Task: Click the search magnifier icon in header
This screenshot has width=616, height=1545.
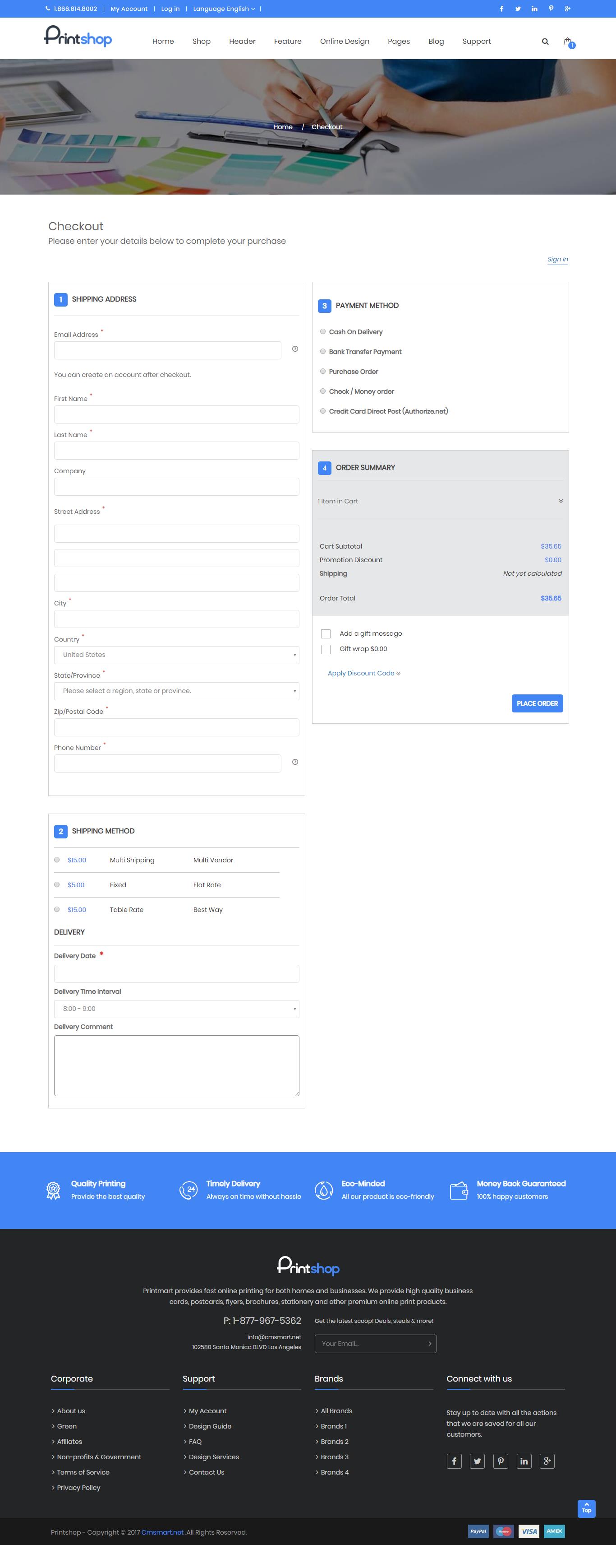Action: click(545, 42)
